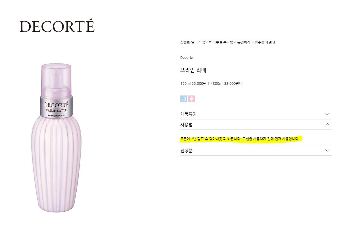
Task: Expand 전성분 section via its chevron
Action: click(x=327, y=150)
